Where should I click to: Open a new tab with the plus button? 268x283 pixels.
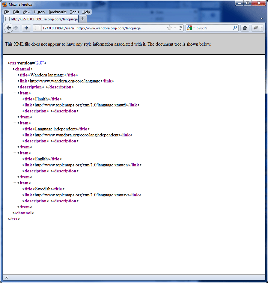82,19
